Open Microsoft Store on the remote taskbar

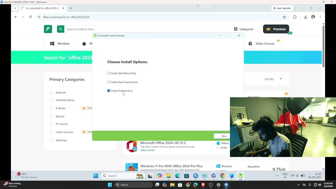(x=187, y=176)
